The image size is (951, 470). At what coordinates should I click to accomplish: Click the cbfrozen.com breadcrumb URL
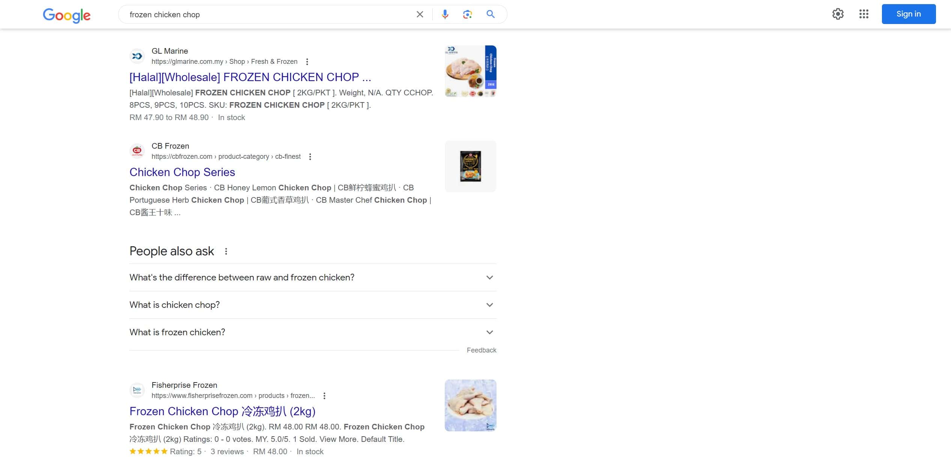coord(226,157)
